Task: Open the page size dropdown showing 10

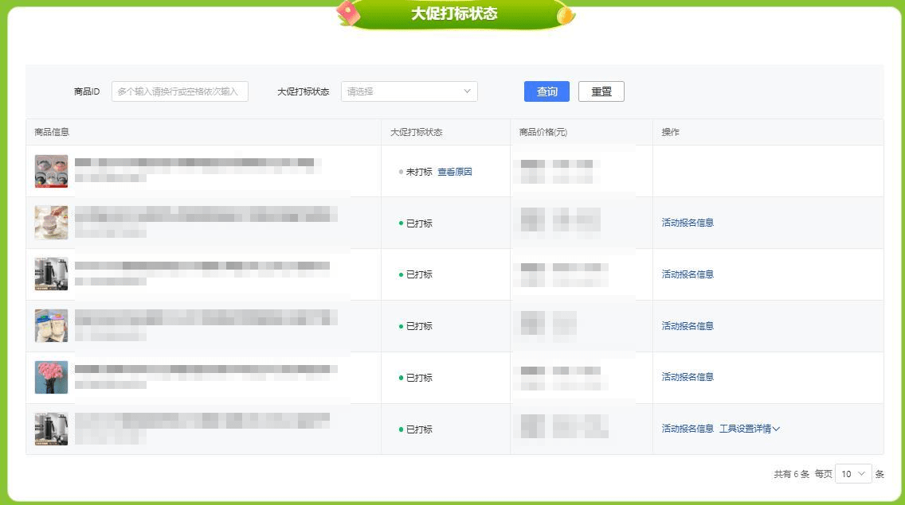Action: point(852,474)
